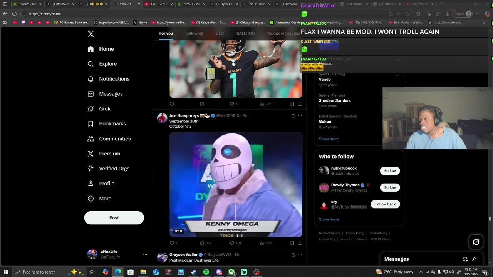The image size is (493, 277).
Task: Switch to the For you tab
Action: tap(166, 33)
